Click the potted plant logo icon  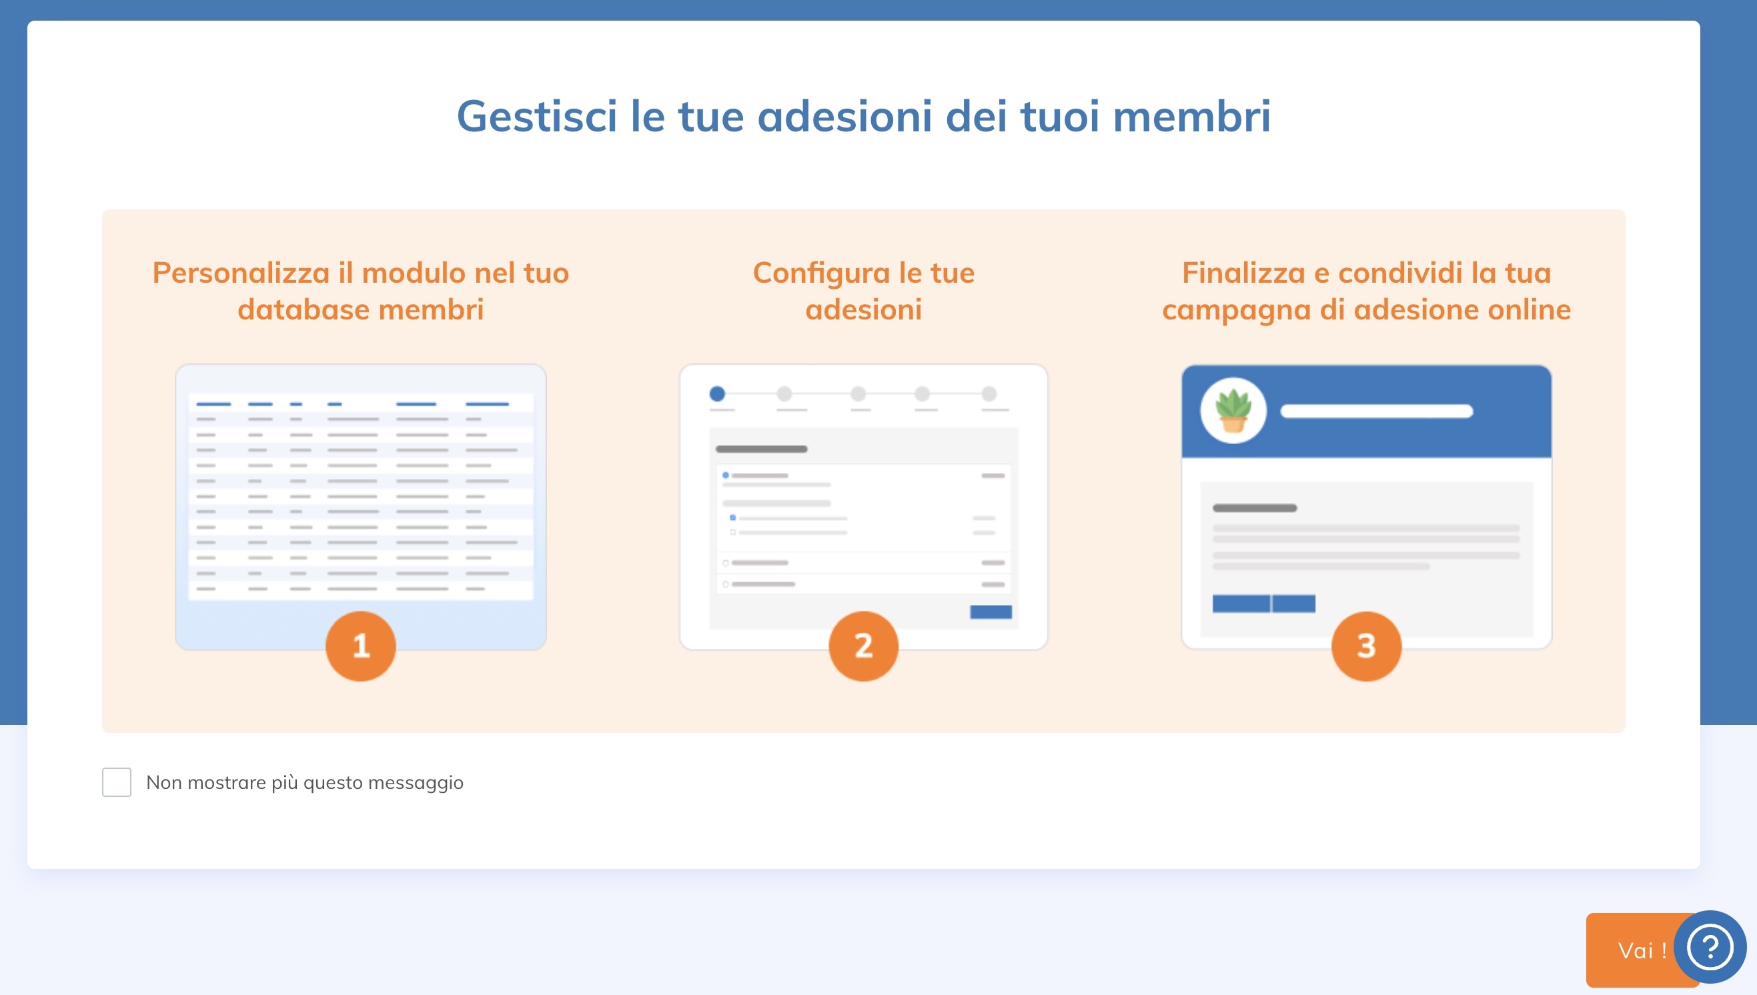click(x=1233, y=411)
